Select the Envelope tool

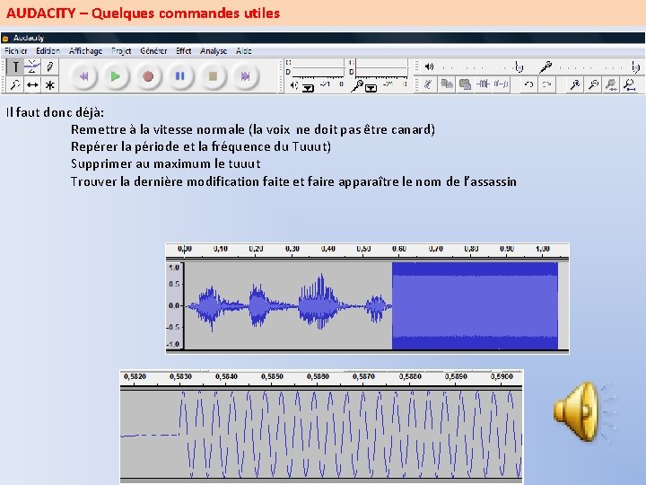(x=32, y=66)
